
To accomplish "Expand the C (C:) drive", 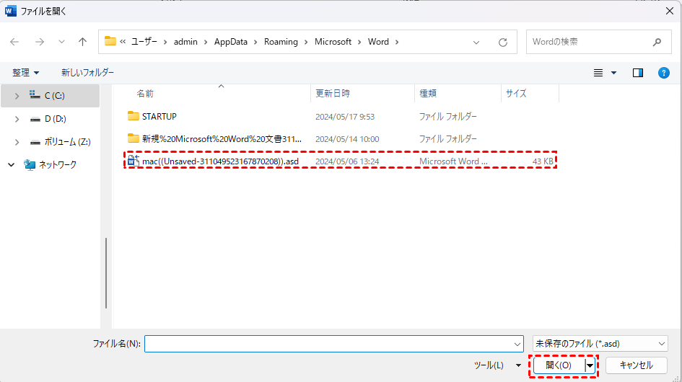I will pos(17,95).
